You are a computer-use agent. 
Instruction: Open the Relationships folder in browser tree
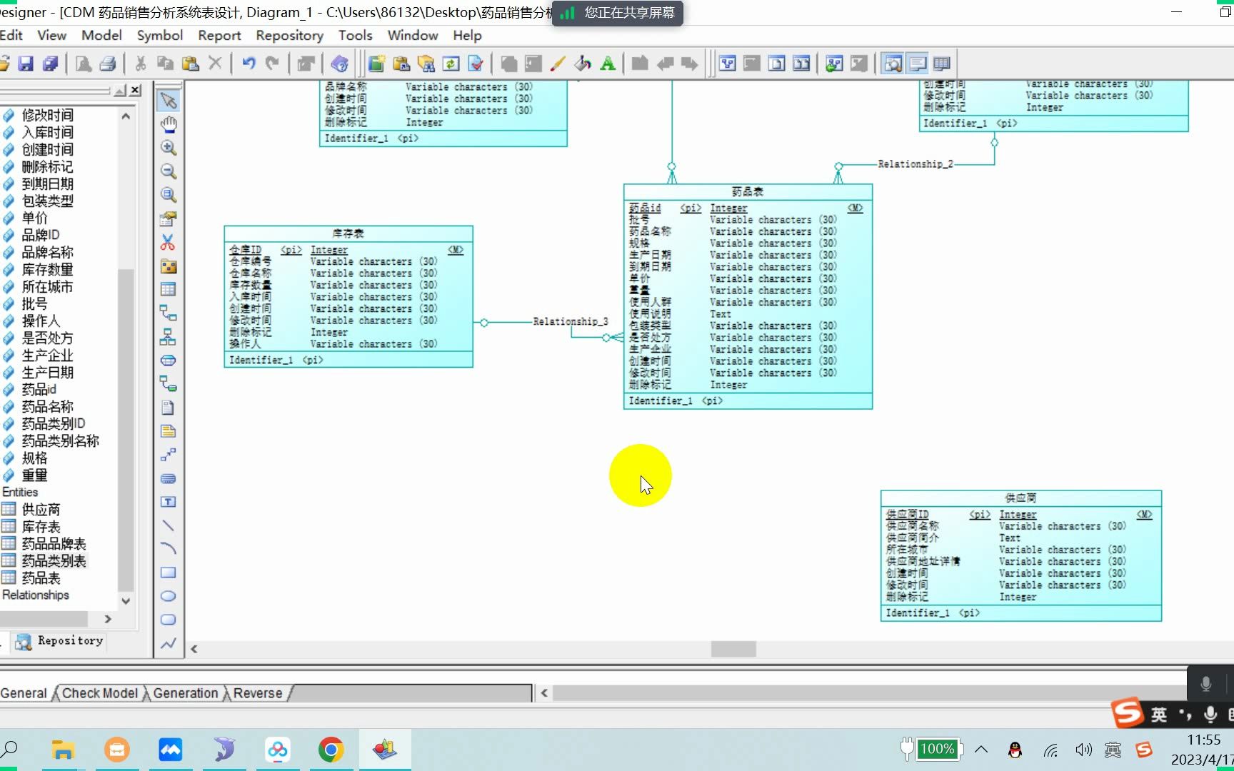[36, 595]
